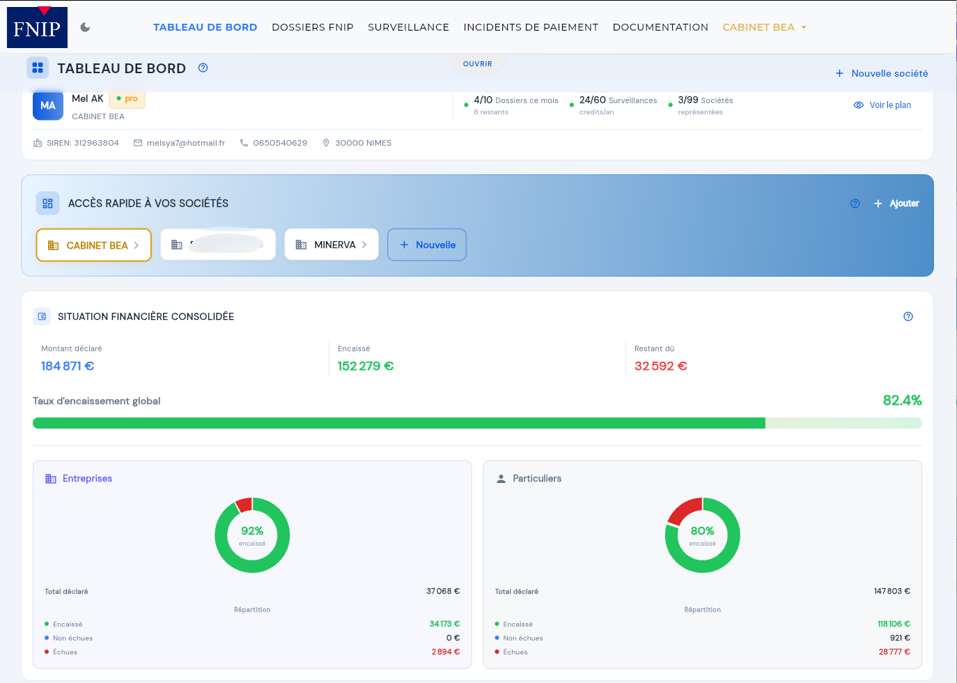Screen dimensions: 957x683
Task: Click 24/60 Surveillances stat
Action: point(613,105)
